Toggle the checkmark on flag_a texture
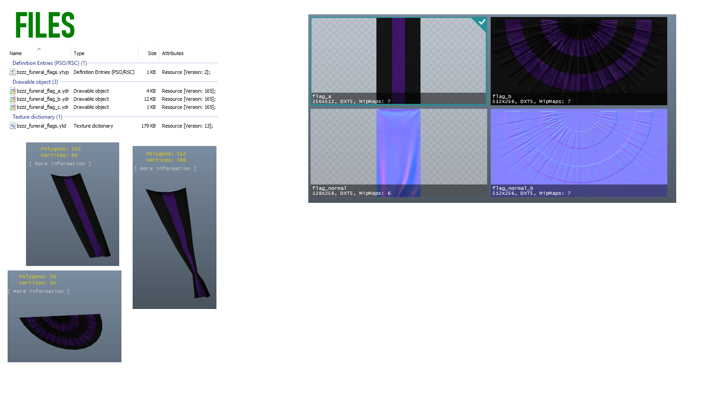The height and width of the screenshot is (403, 717). 482,22
